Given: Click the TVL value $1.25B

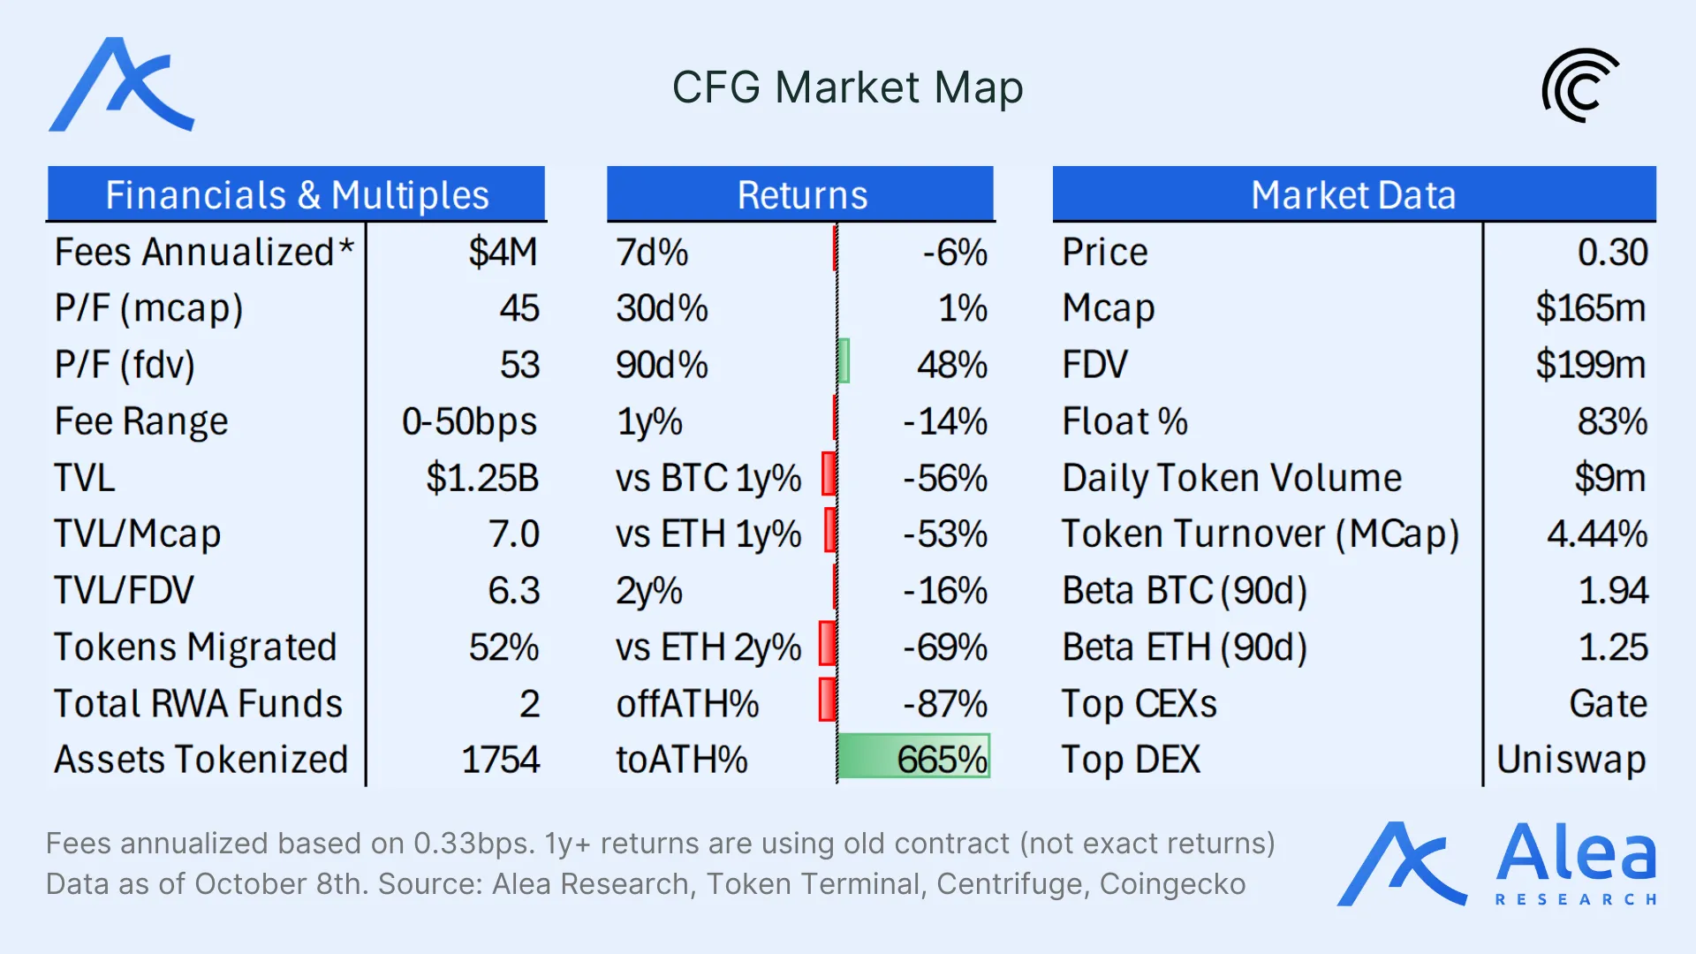Looking at the screenshot, I should pos(481,478).
